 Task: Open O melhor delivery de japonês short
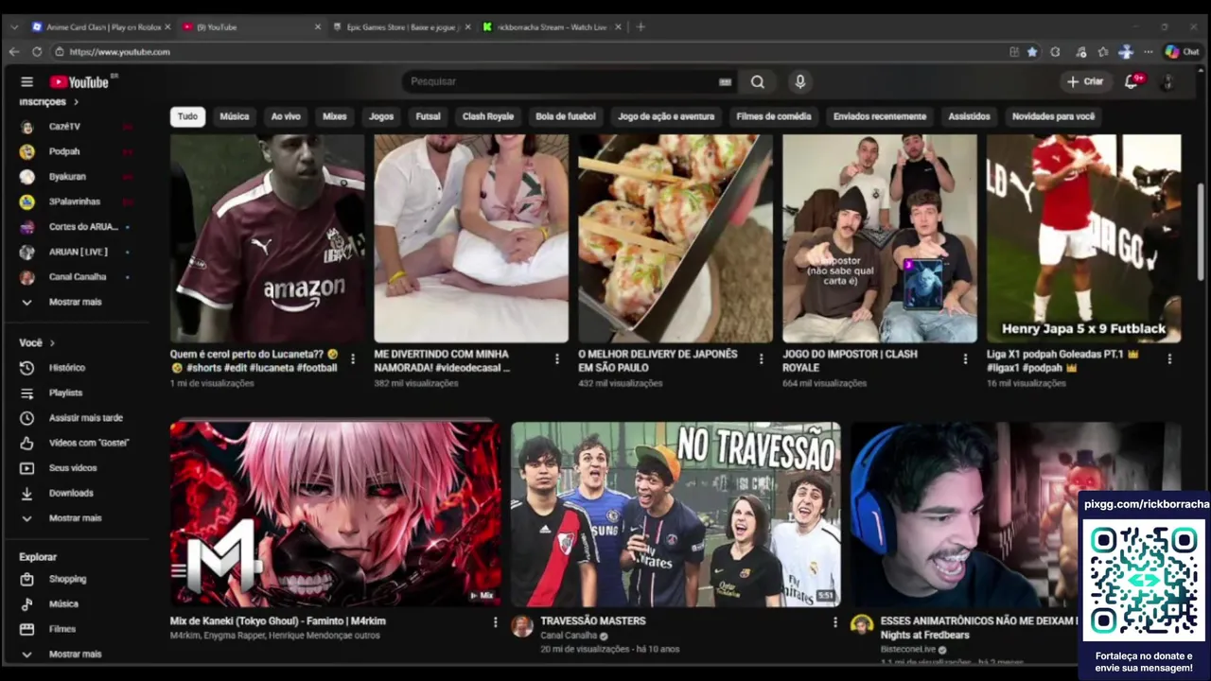point(676,238)
